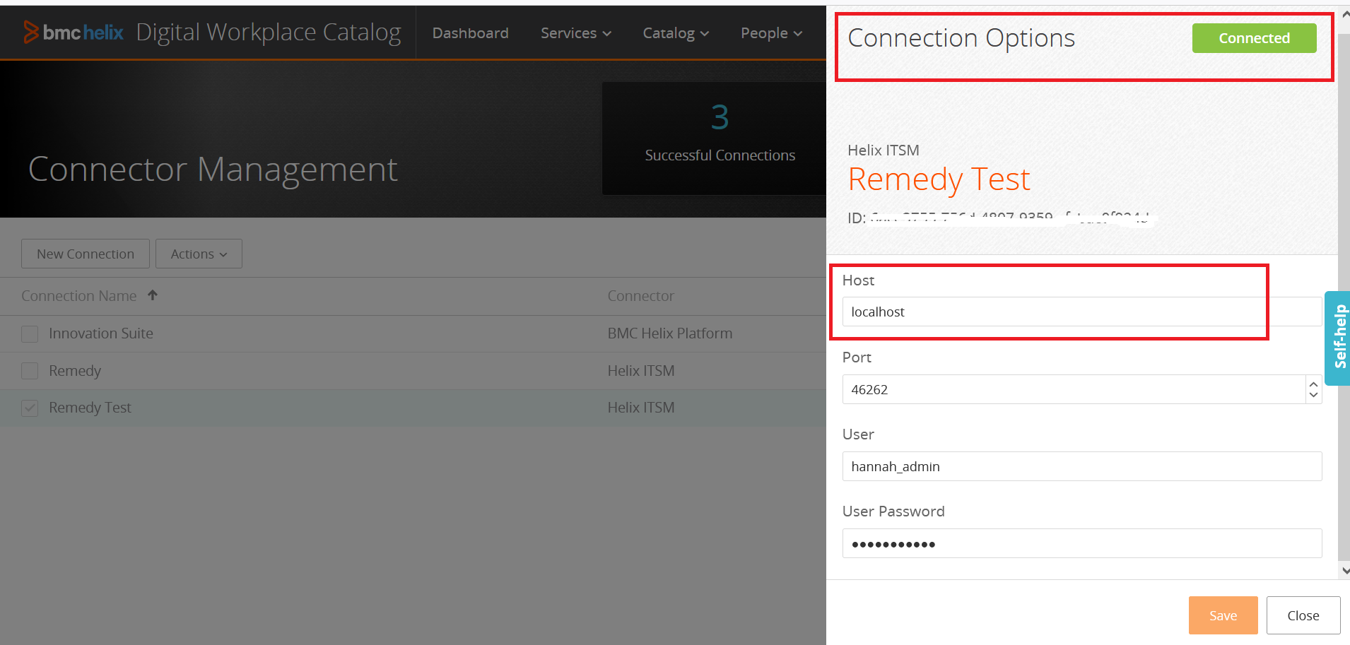This screenshot has width=1350, height=645.
Task: Save the connection options
Action: pos(1223,615)
